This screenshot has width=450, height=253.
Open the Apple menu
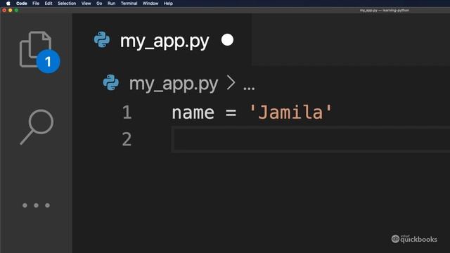point(8,4)
